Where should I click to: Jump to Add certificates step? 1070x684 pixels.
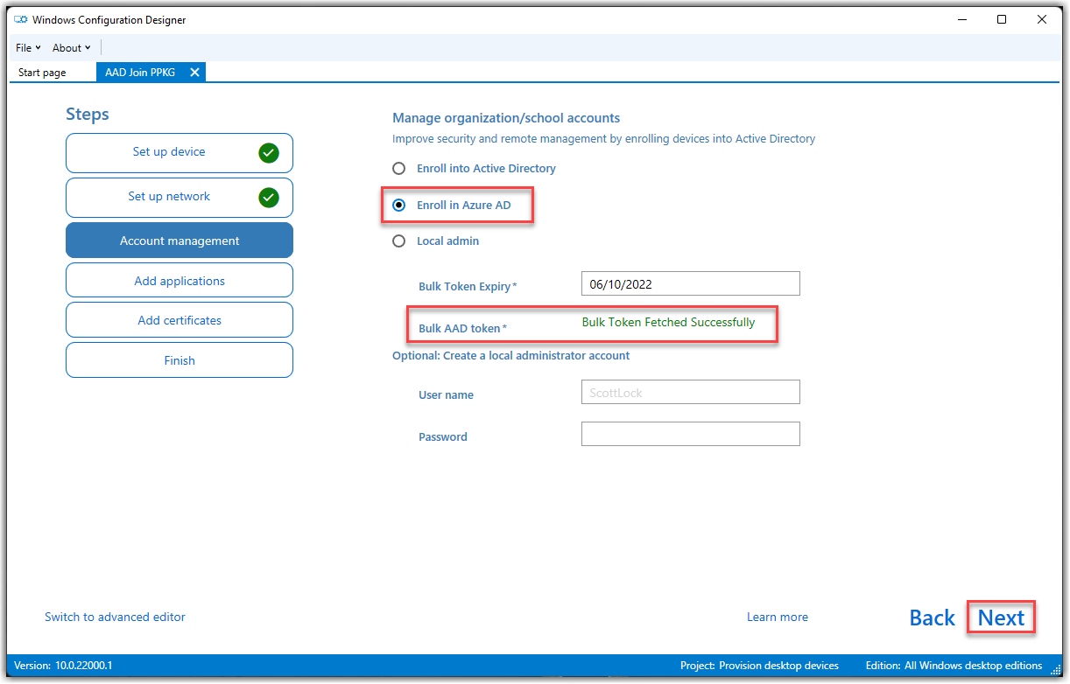click(180, 320)
